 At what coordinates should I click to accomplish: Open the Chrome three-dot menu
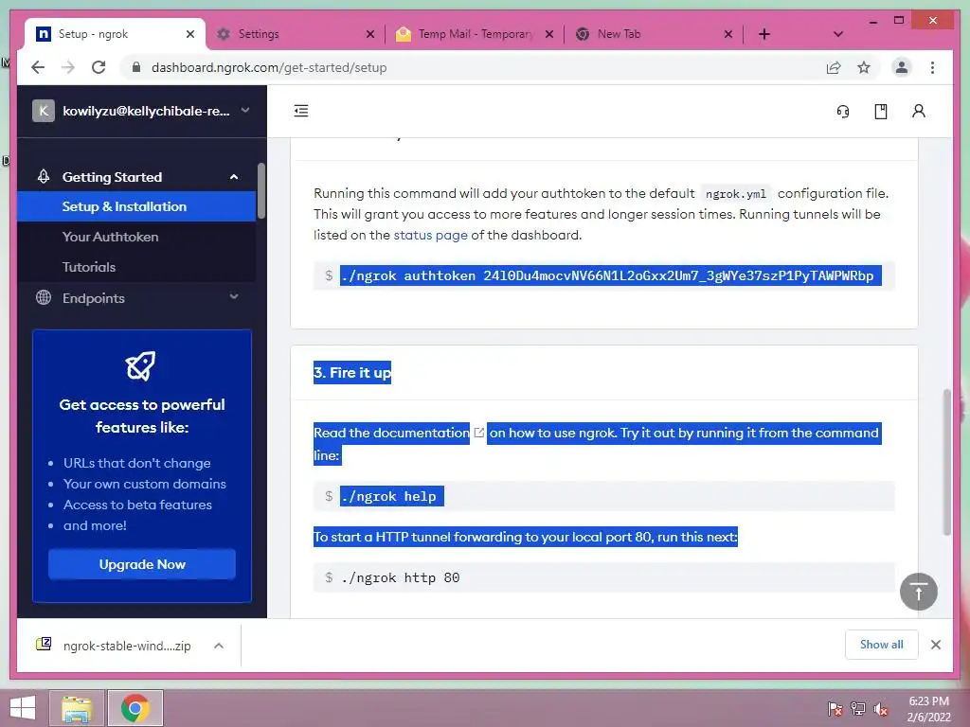pos(932,67)
